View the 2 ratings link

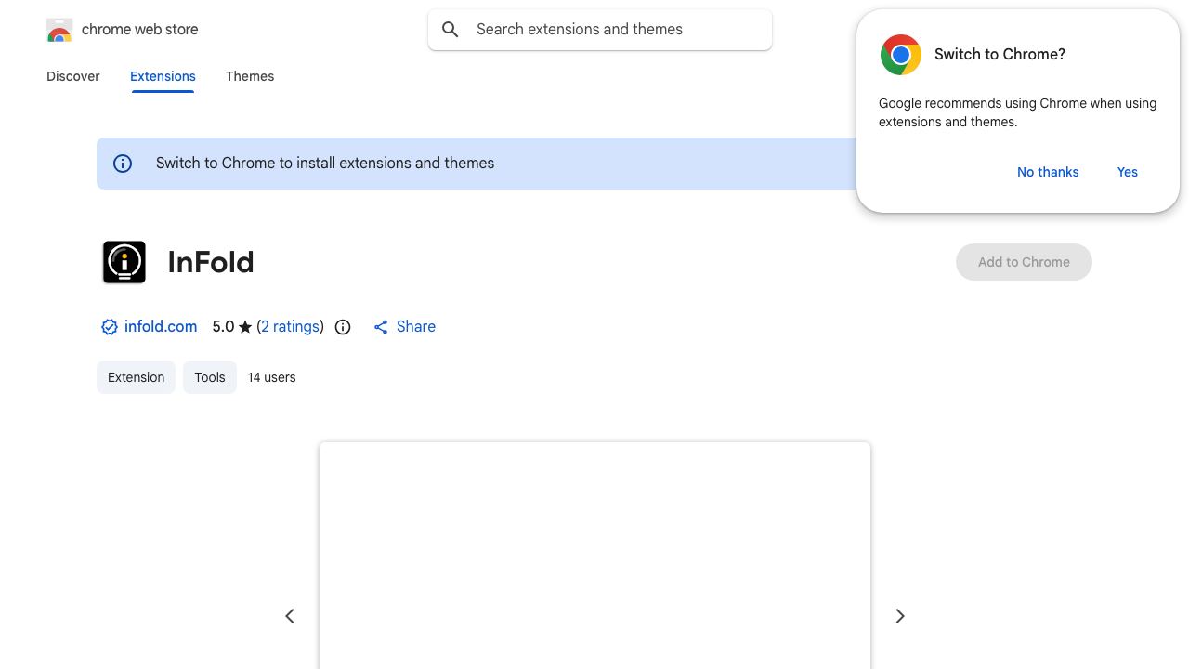click(x=290, y=327)
